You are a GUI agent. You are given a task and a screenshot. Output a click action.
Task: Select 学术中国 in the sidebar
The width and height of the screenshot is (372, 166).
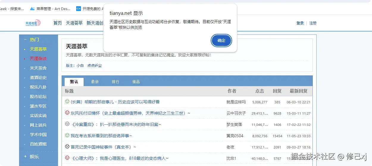(x=38, y=135)
